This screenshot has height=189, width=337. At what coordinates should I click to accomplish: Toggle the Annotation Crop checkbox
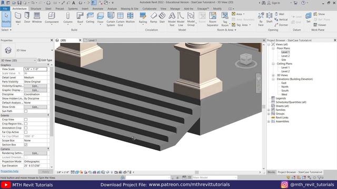[x=26, y=128]
